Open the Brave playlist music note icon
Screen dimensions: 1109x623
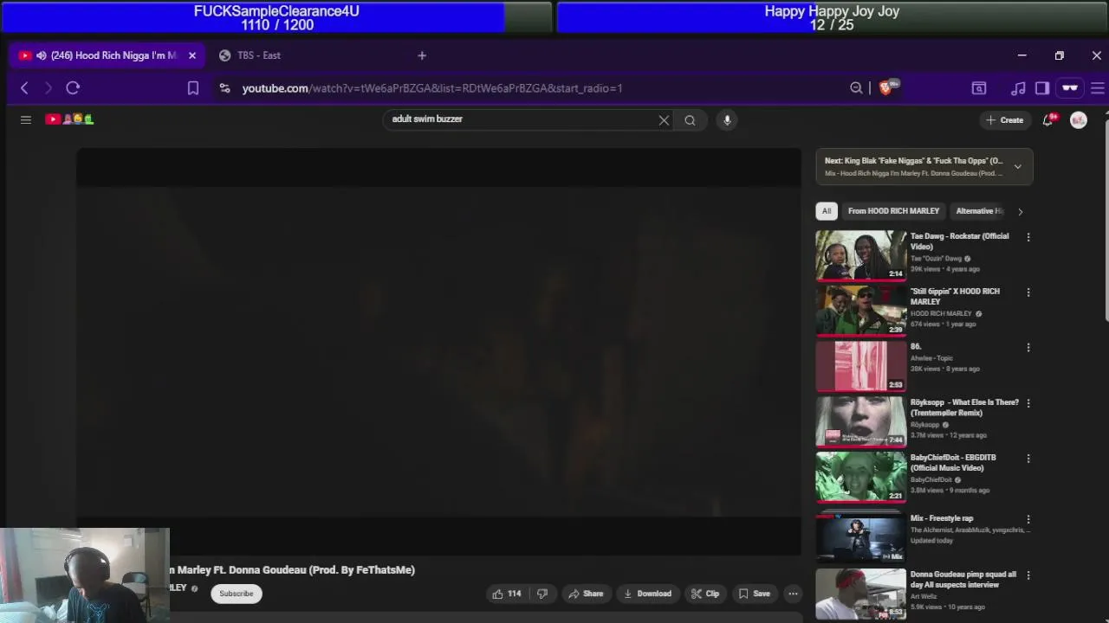click(1019, 87)
